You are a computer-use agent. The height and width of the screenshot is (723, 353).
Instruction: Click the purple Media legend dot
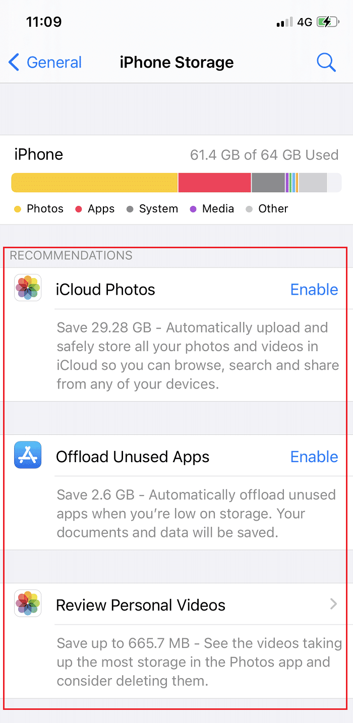[x=193, y=208]
